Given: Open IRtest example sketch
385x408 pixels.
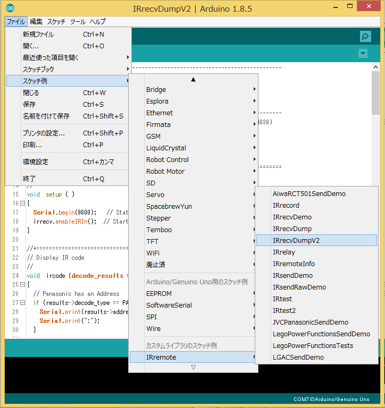Looking at the screenshot, I should pyautogui.click(x=316, y=299).
